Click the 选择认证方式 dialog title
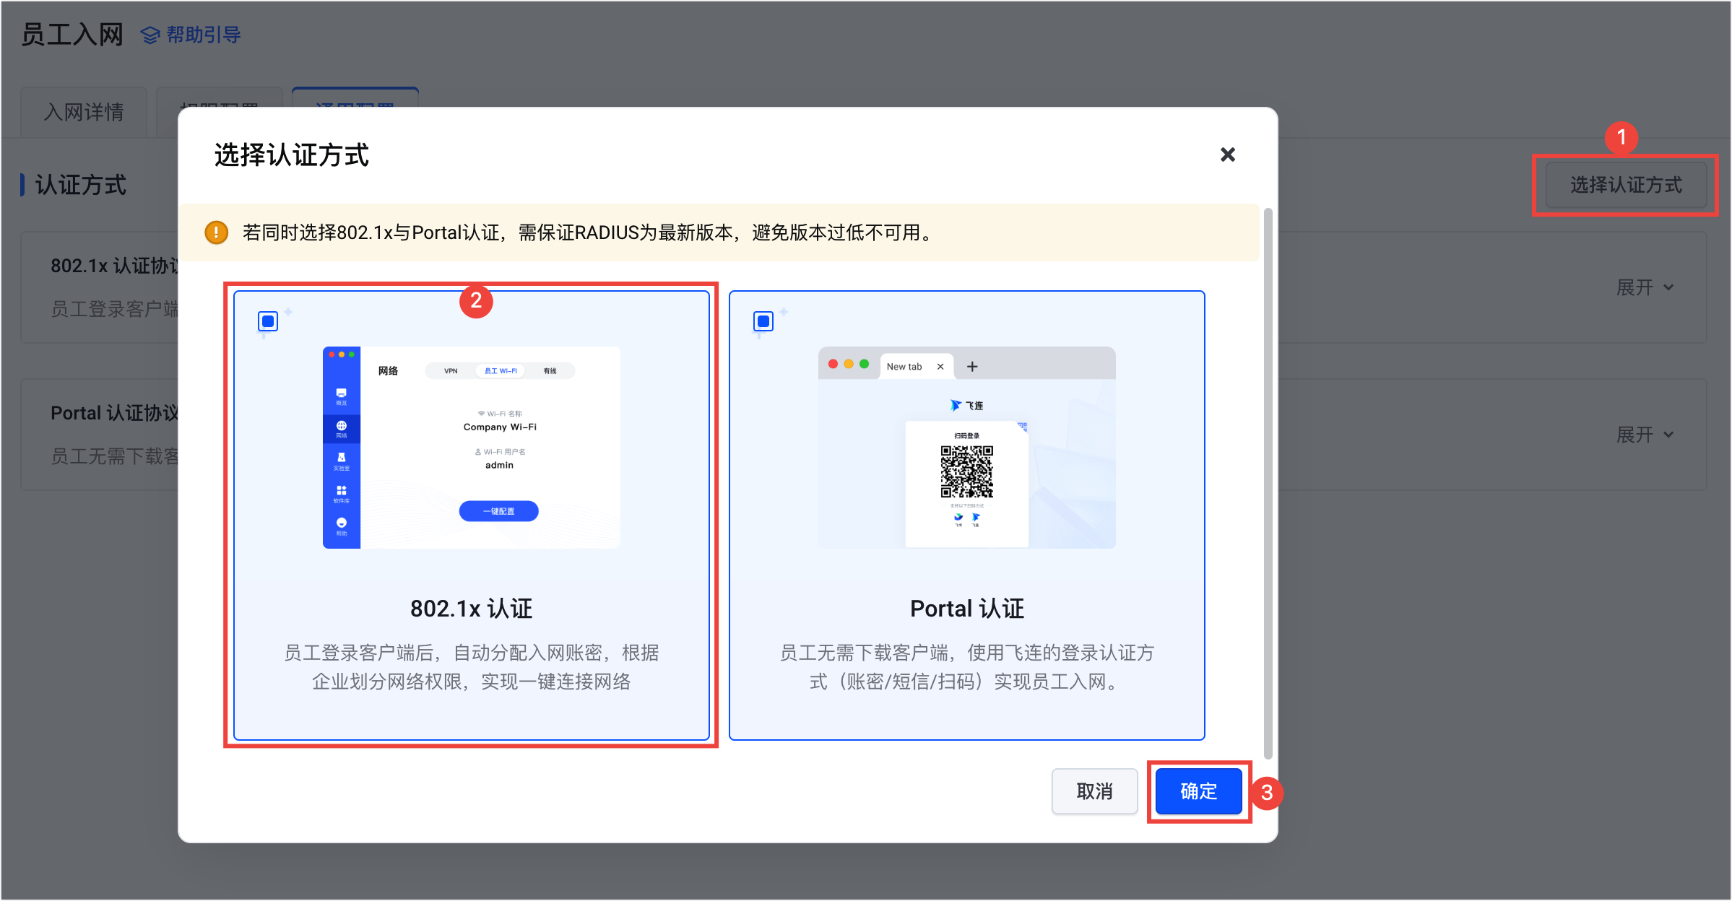 [291, 154]
